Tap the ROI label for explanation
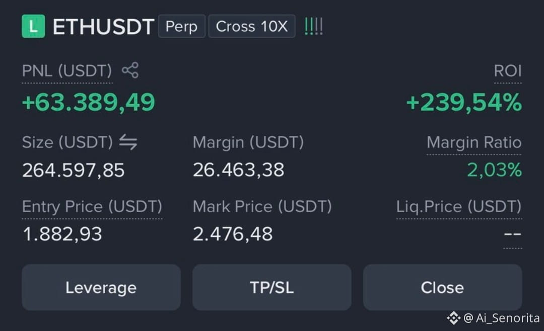 click(508, 71)
